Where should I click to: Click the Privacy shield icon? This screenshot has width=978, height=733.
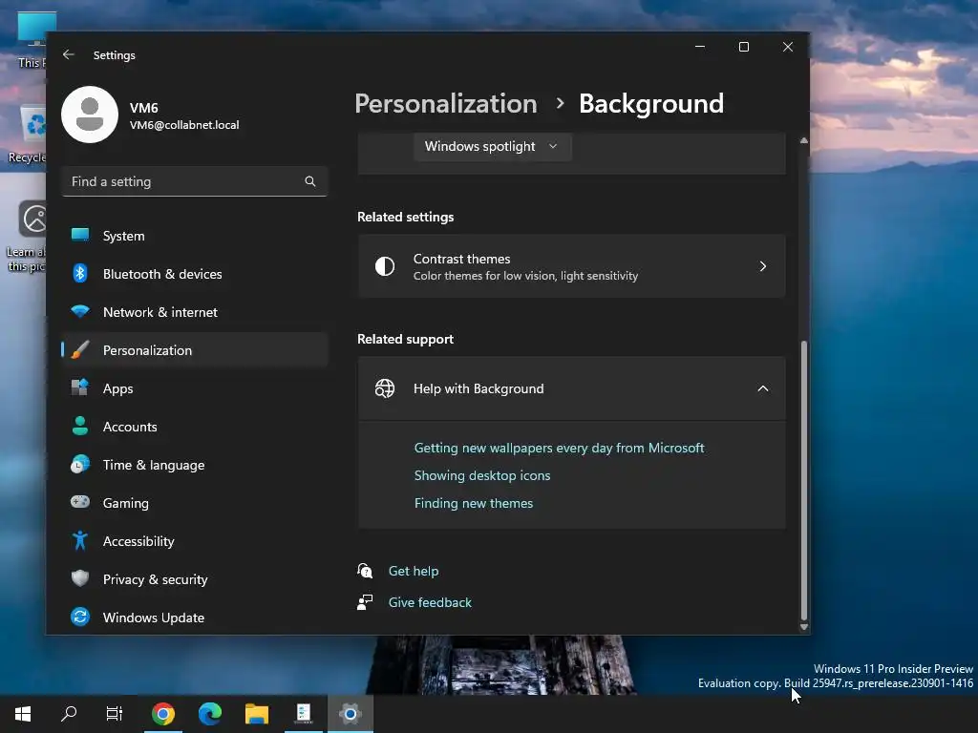[80, 578]
